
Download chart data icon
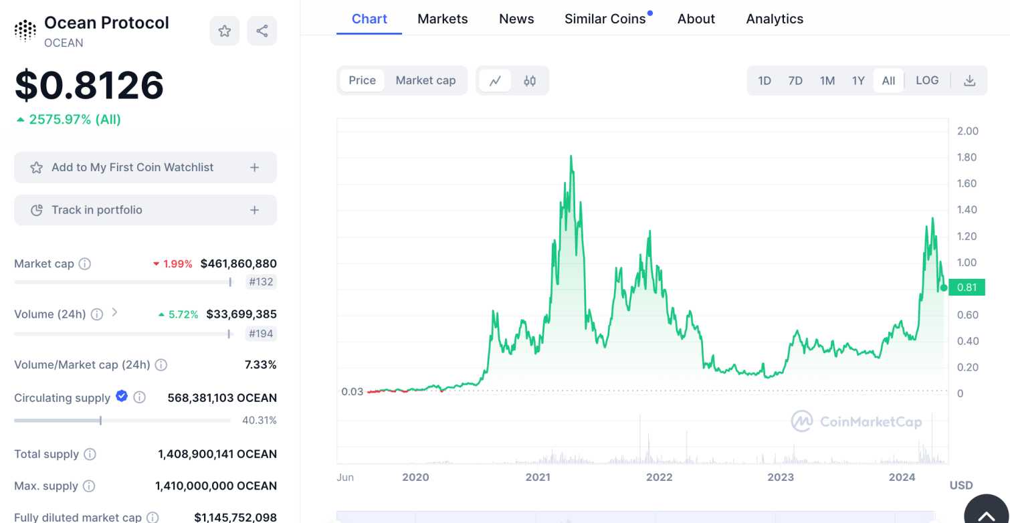pyautogui.click(x=969, y=81)
